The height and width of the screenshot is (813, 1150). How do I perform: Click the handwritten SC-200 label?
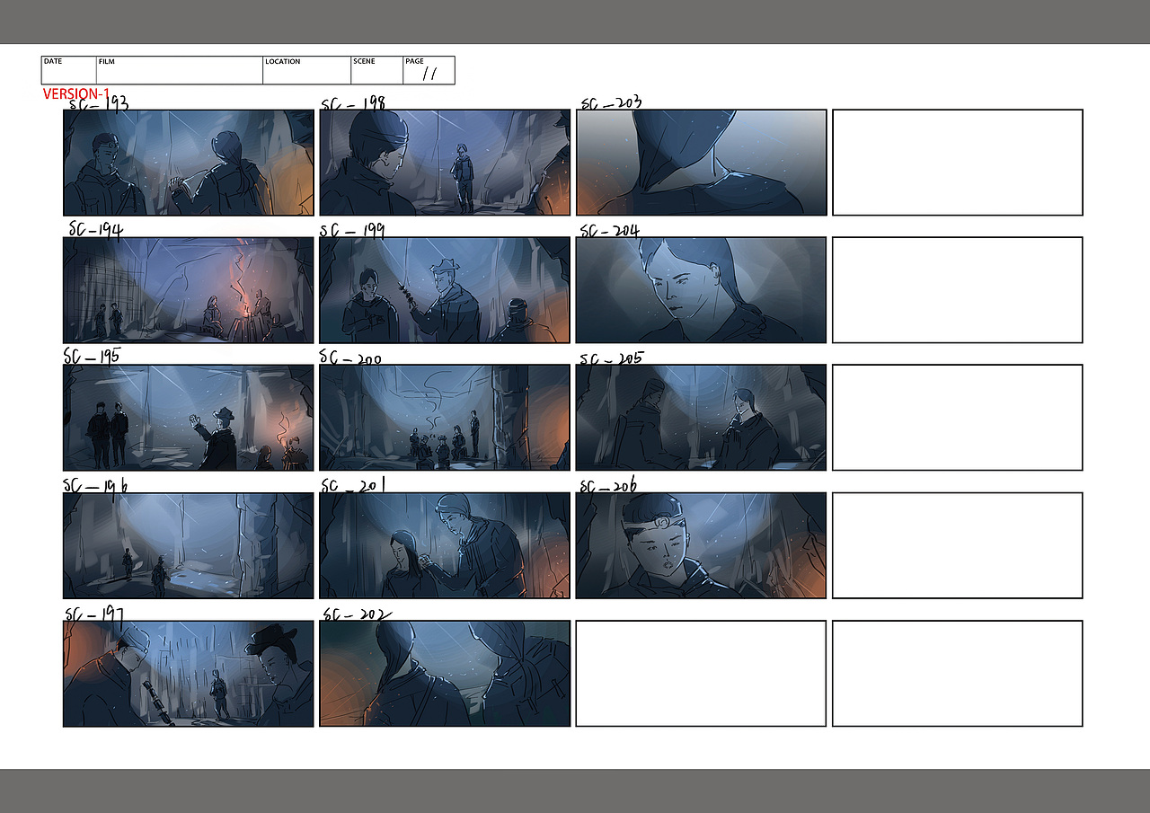(x=351, y=358)
